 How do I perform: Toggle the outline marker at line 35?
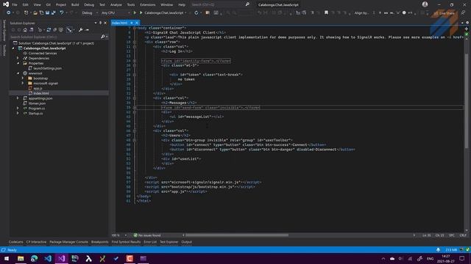[x=135, y=108]
